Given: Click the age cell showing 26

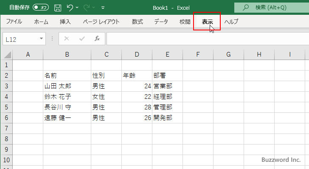Looking at the screenshot, I should (x=137, y=118).
